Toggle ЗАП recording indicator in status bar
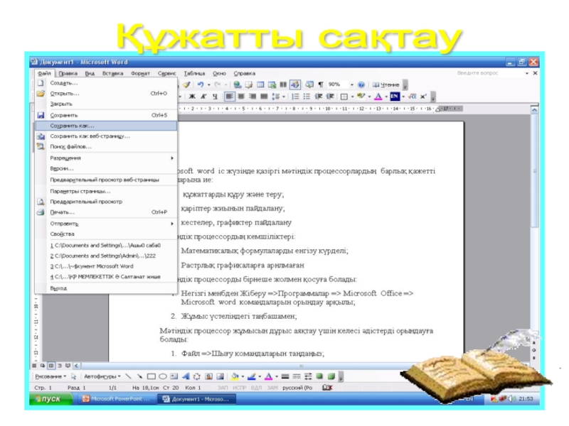The height and width of the screenshot is (426, 569). (x=223, y=388)
